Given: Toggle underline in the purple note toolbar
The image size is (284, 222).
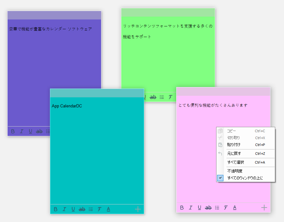Looking at the screenshot, I should tap(30, 131).
